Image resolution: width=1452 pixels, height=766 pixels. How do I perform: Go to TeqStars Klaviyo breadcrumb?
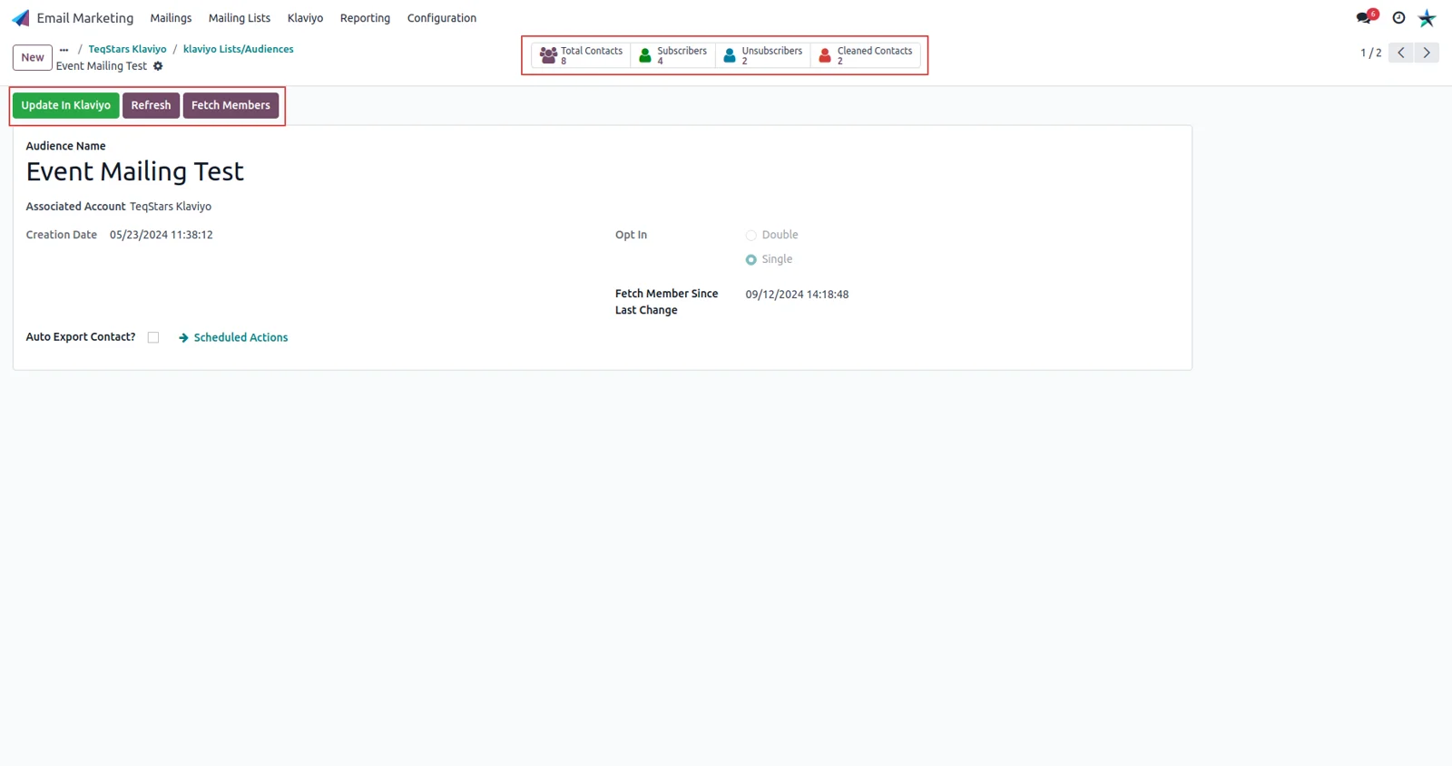coord(127,49)
